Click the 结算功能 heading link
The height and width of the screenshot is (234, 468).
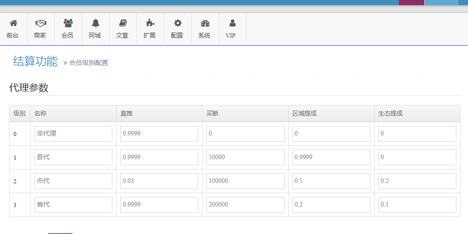point(35,61)
